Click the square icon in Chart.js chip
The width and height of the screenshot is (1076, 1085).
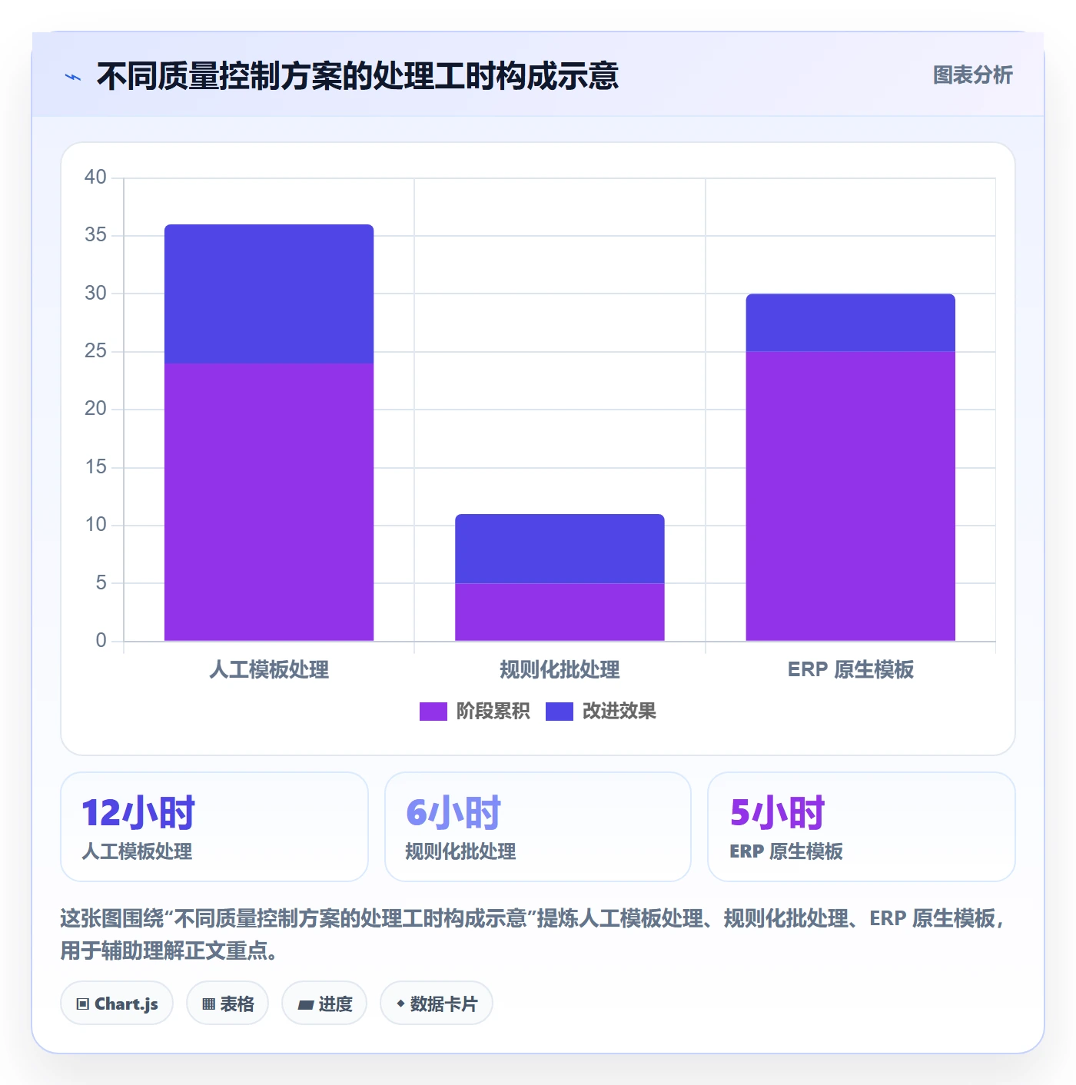tap(83, 1004)
